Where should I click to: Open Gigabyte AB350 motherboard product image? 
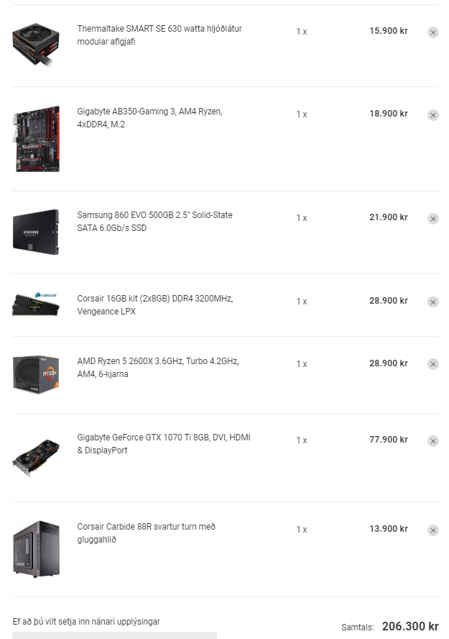click(x=37, y=139)
